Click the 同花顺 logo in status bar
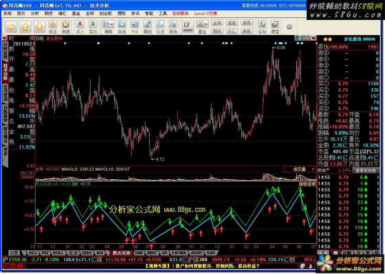385x274 pixels. tap(14, 266)
